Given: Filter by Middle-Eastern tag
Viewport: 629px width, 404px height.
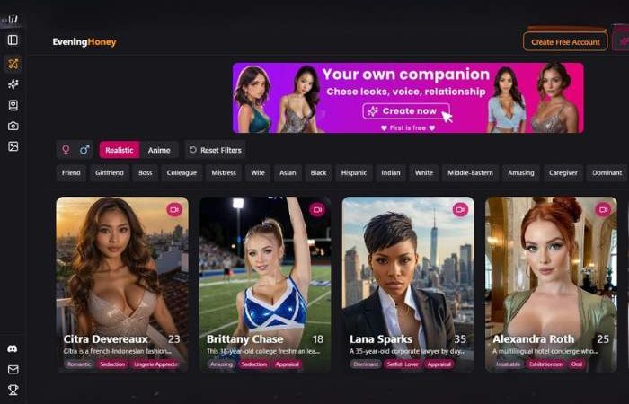Looking at the screenshot, I should click(x=470, y=172).
